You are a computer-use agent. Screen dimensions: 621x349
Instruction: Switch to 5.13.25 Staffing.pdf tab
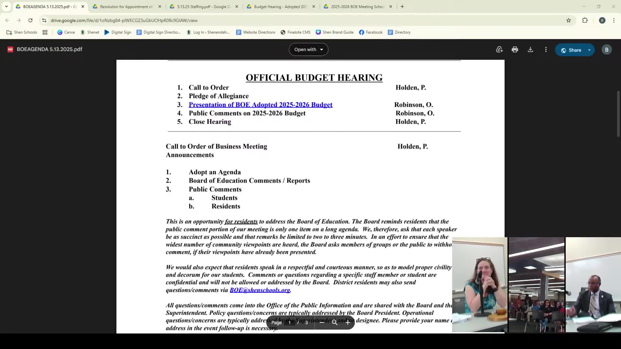coord(204,6)
